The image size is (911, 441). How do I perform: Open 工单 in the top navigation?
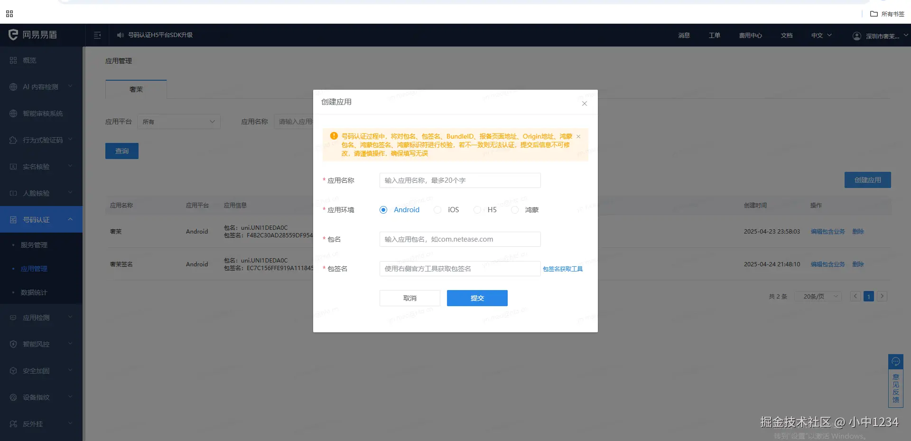tap(715, 35)
